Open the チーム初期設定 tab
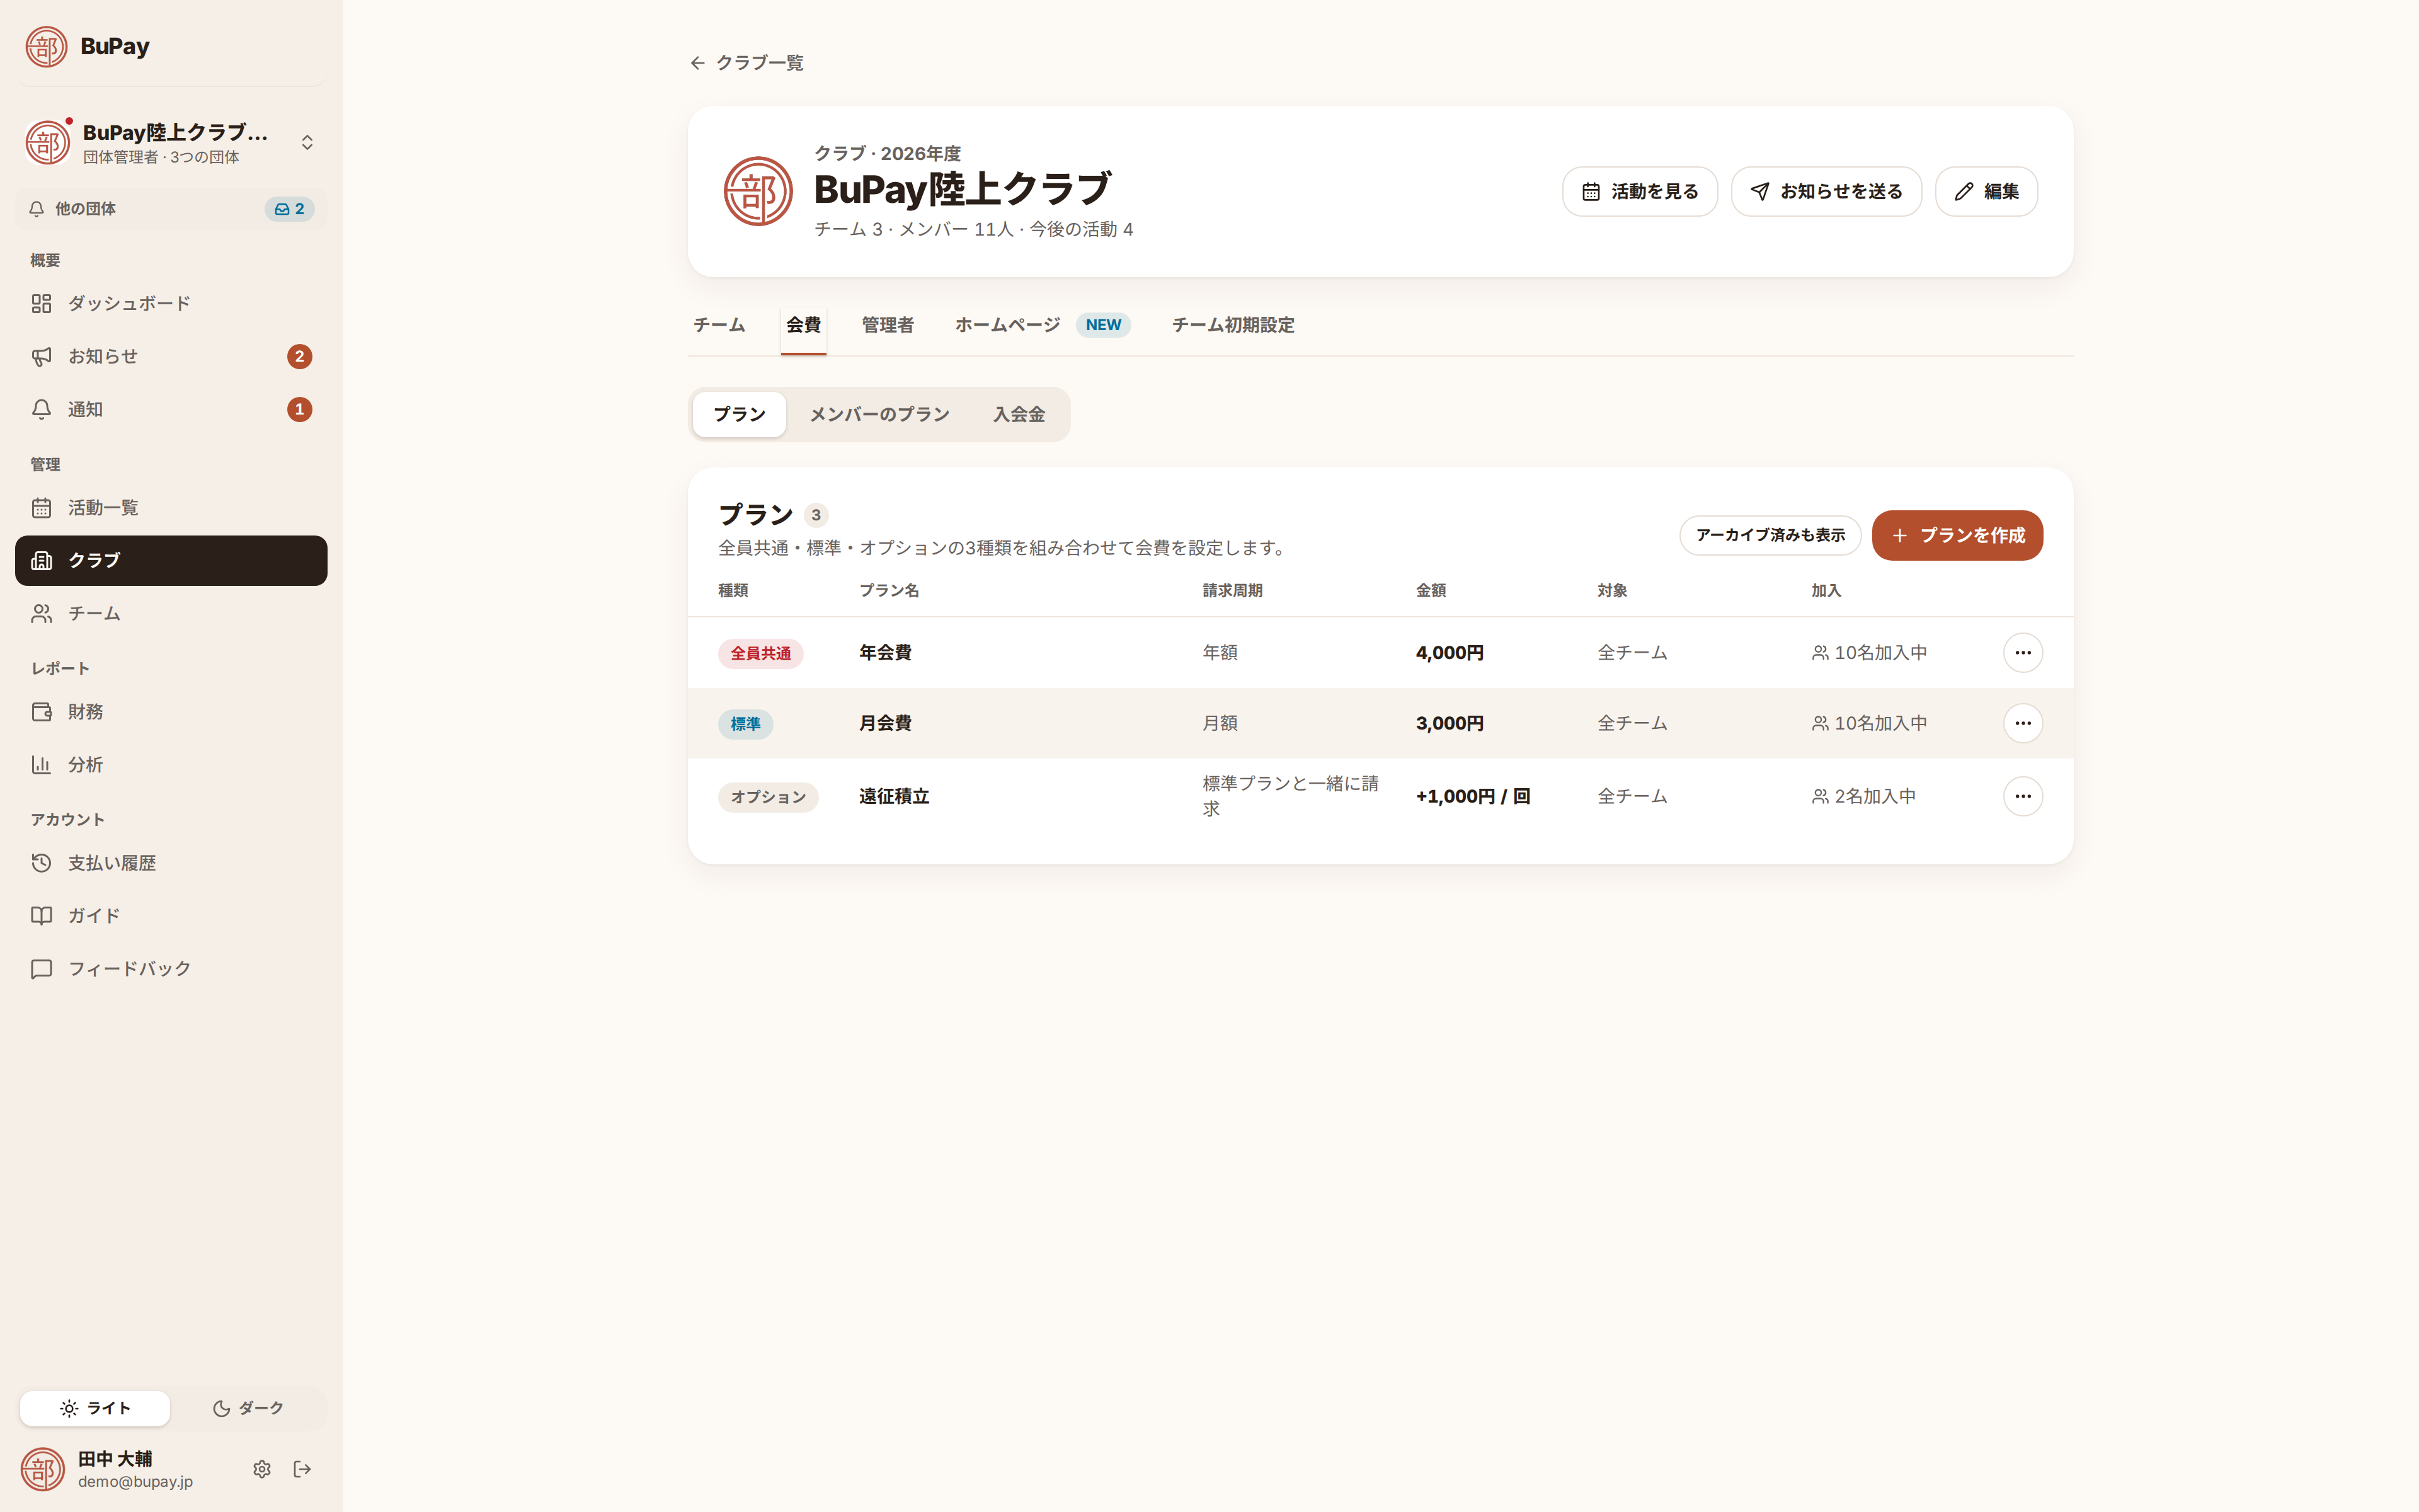The width and height of the screenshot is (2419, 1512). [1232, 325]
